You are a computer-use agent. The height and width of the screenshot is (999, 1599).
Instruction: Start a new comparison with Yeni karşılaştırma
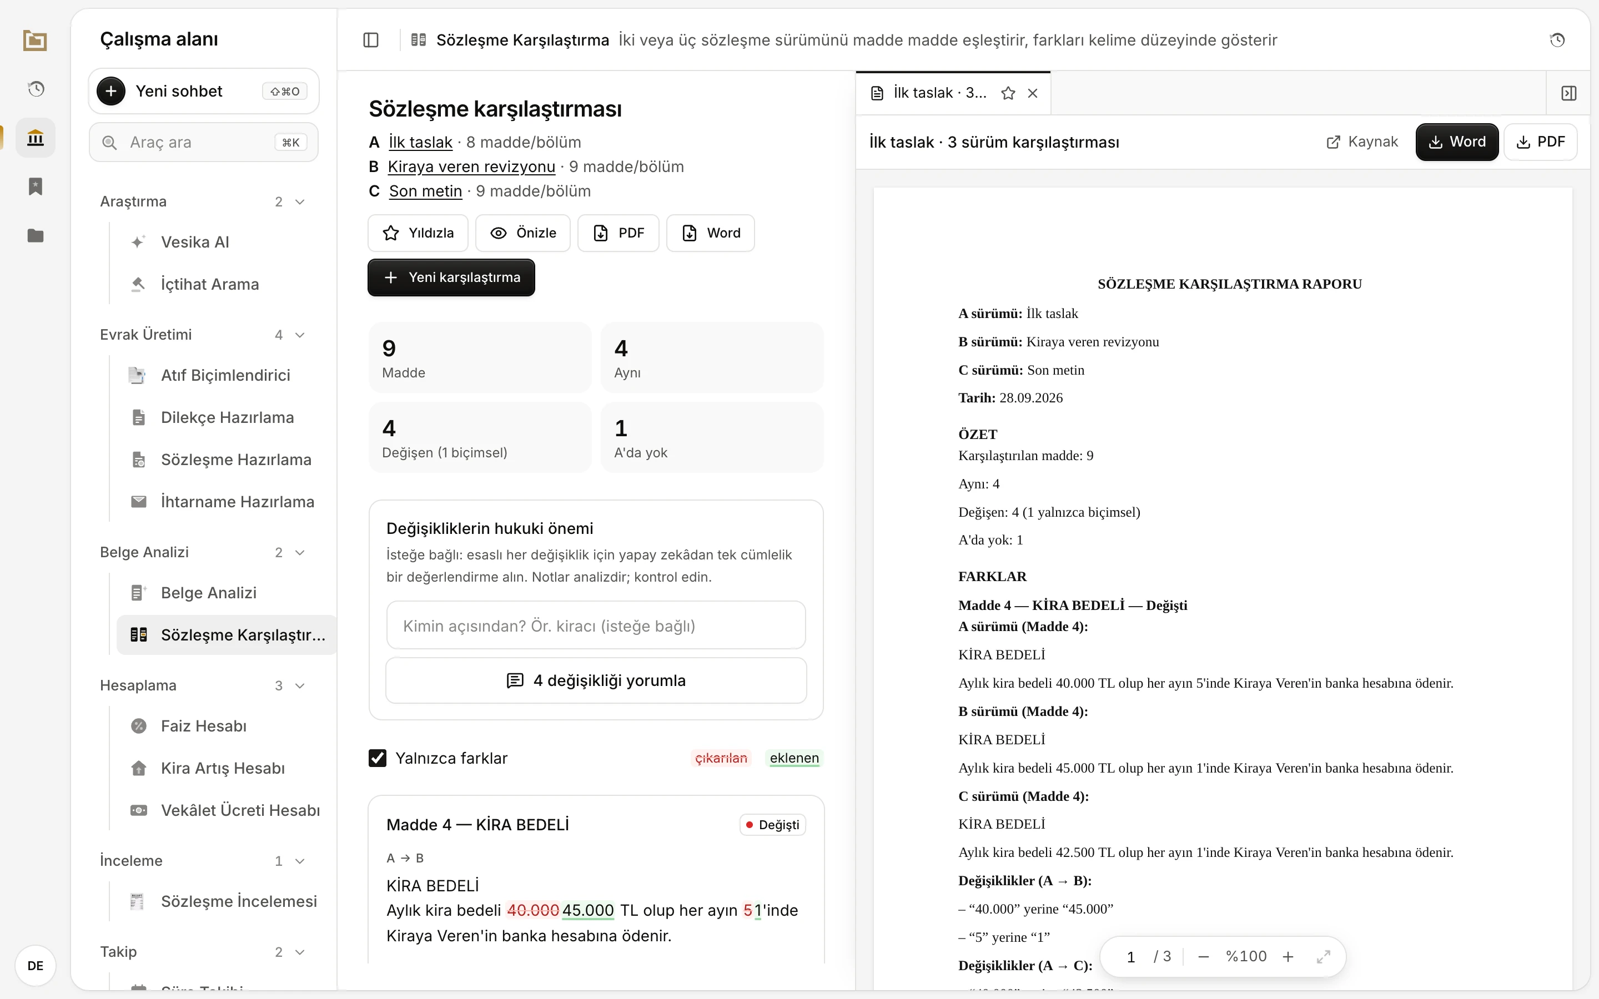(451, 277)
